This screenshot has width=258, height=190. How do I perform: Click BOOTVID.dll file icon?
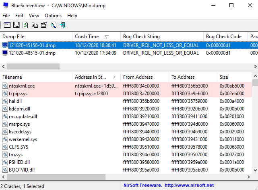(x=5, y=170)
